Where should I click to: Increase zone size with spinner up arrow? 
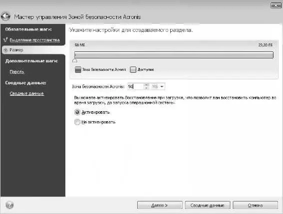[x=147, y=85]
